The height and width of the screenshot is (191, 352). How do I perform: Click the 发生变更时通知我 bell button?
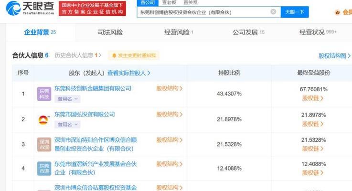pyautogui.click(x=134, y=55)
